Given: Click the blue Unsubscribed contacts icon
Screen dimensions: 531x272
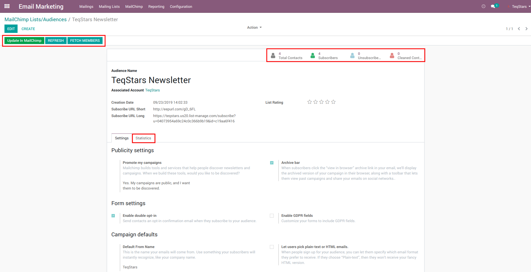Looking at the screenshot, I should coord(352,56).
